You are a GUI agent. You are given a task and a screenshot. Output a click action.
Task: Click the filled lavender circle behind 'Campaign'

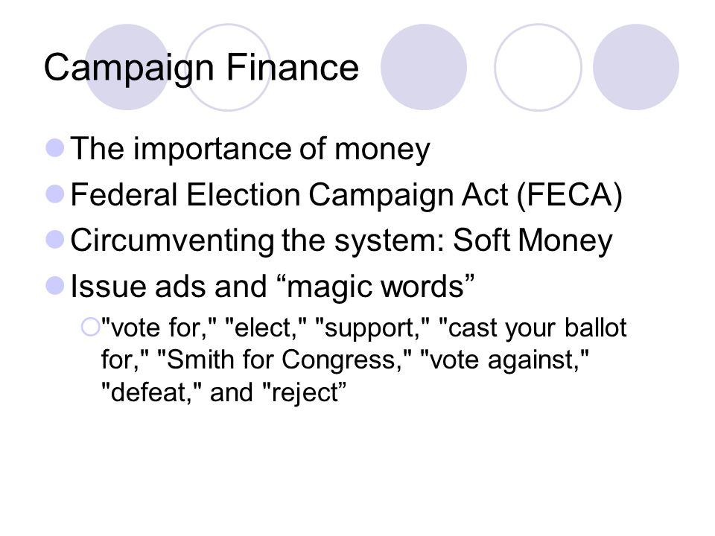(x=127, y=67)
